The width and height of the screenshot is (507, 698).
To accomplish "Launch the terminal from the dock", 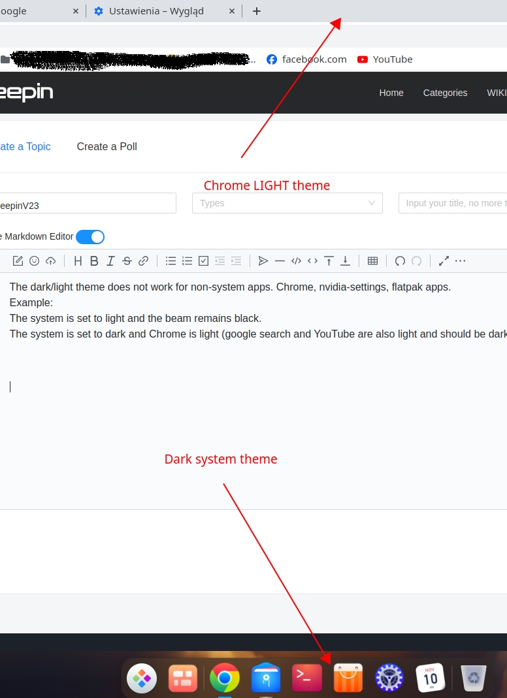I will [307, 678].
